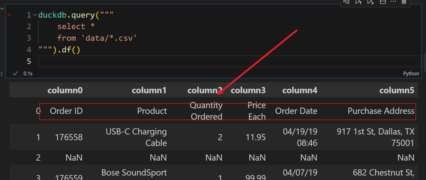
Task: Split the cell using toolbar icon
Action: tap(382, 2)
